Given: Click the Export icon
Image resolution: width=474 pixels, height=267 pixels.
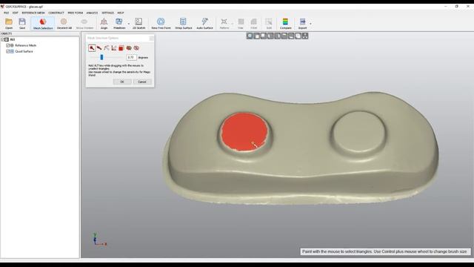Looking at the screenshot, I should click(x=302, y=22).
